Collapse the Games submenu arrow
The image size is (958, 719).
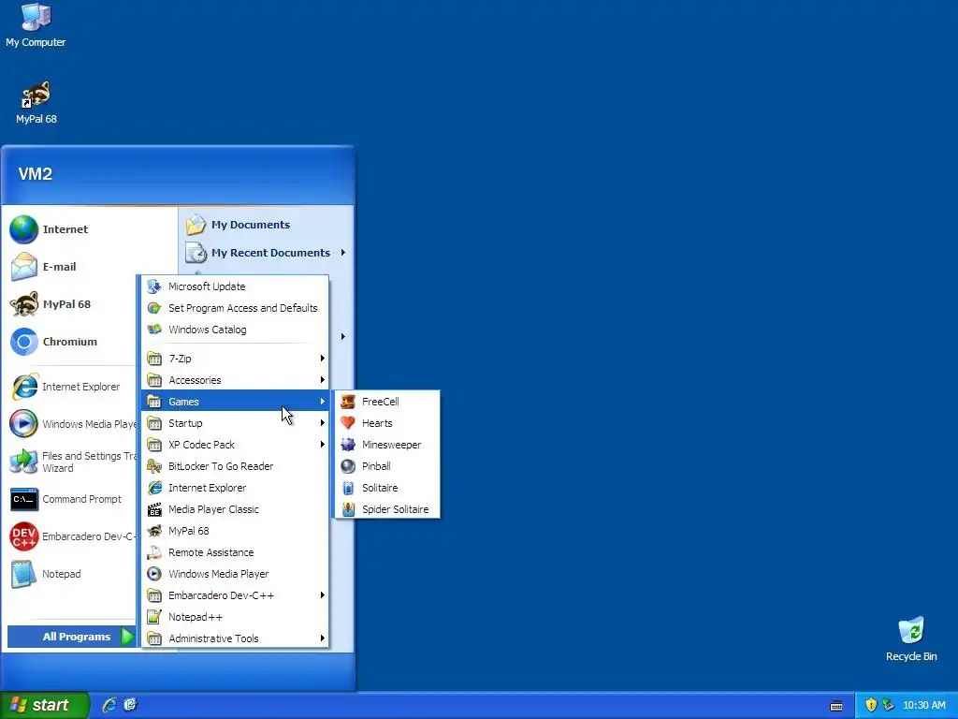pyautogui.click(x=322, y=402)
